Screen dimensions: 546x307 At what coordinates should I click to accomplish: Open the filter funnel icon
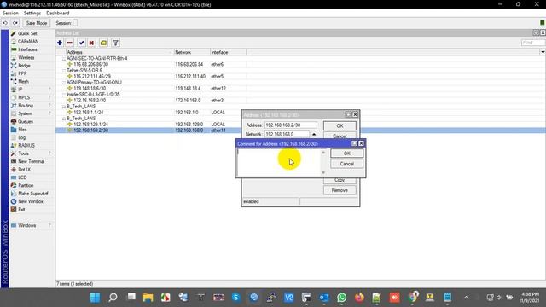point(116,43)
